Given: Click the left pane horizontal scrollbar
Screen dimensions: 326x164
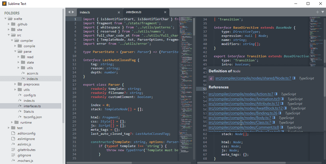Looking at the screenshot, I should pyautogui.click(x=99, y=163).
